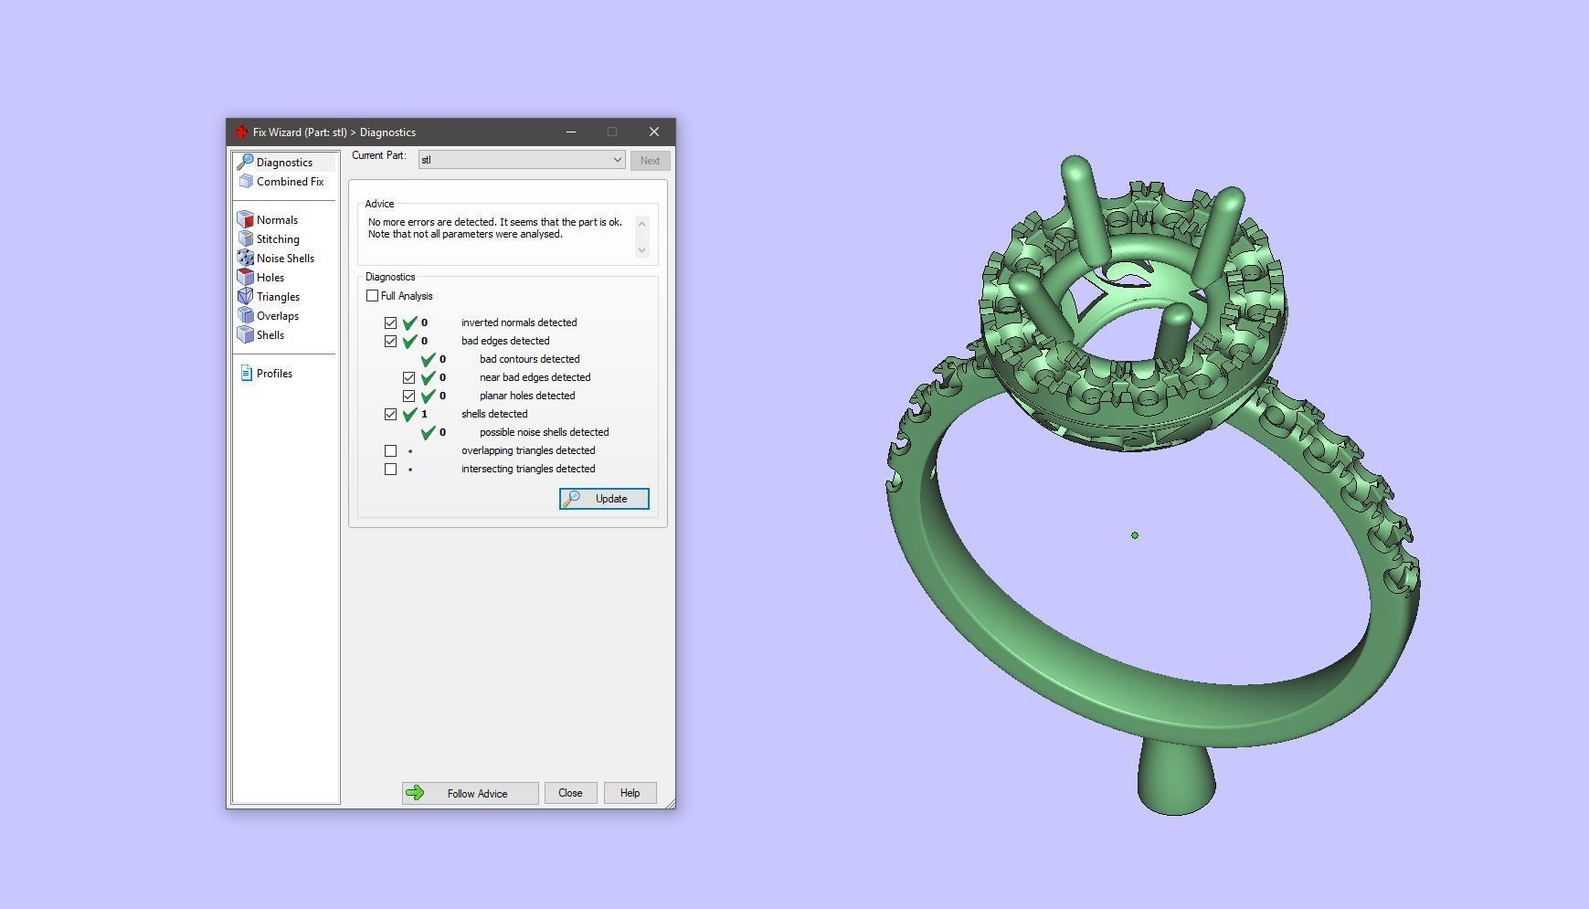This screenshot has height=909, width=1589.
Task: Enable overlapping triangles detected checkbox
Action: click(x=391, y=450)
